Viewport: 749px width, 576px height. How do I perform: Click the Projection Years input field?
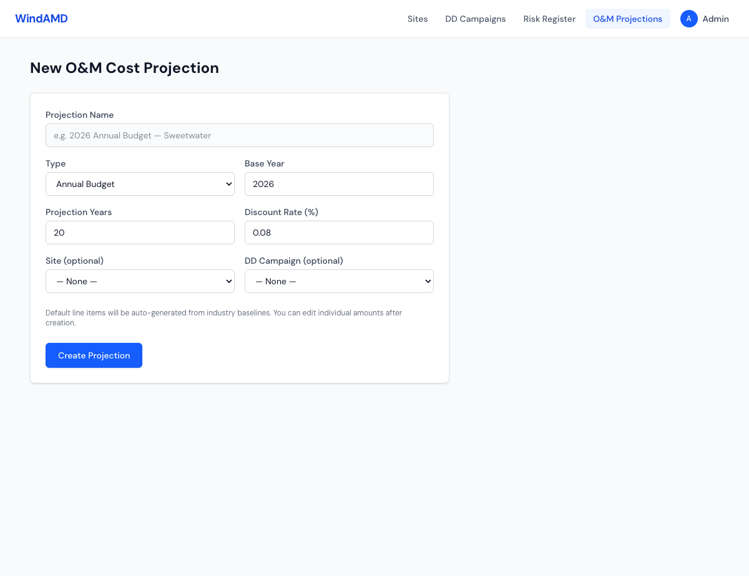(x=140, y=233)
